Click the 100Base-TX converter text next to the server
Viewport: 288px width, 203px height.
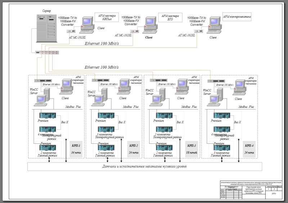pos(67,21)
